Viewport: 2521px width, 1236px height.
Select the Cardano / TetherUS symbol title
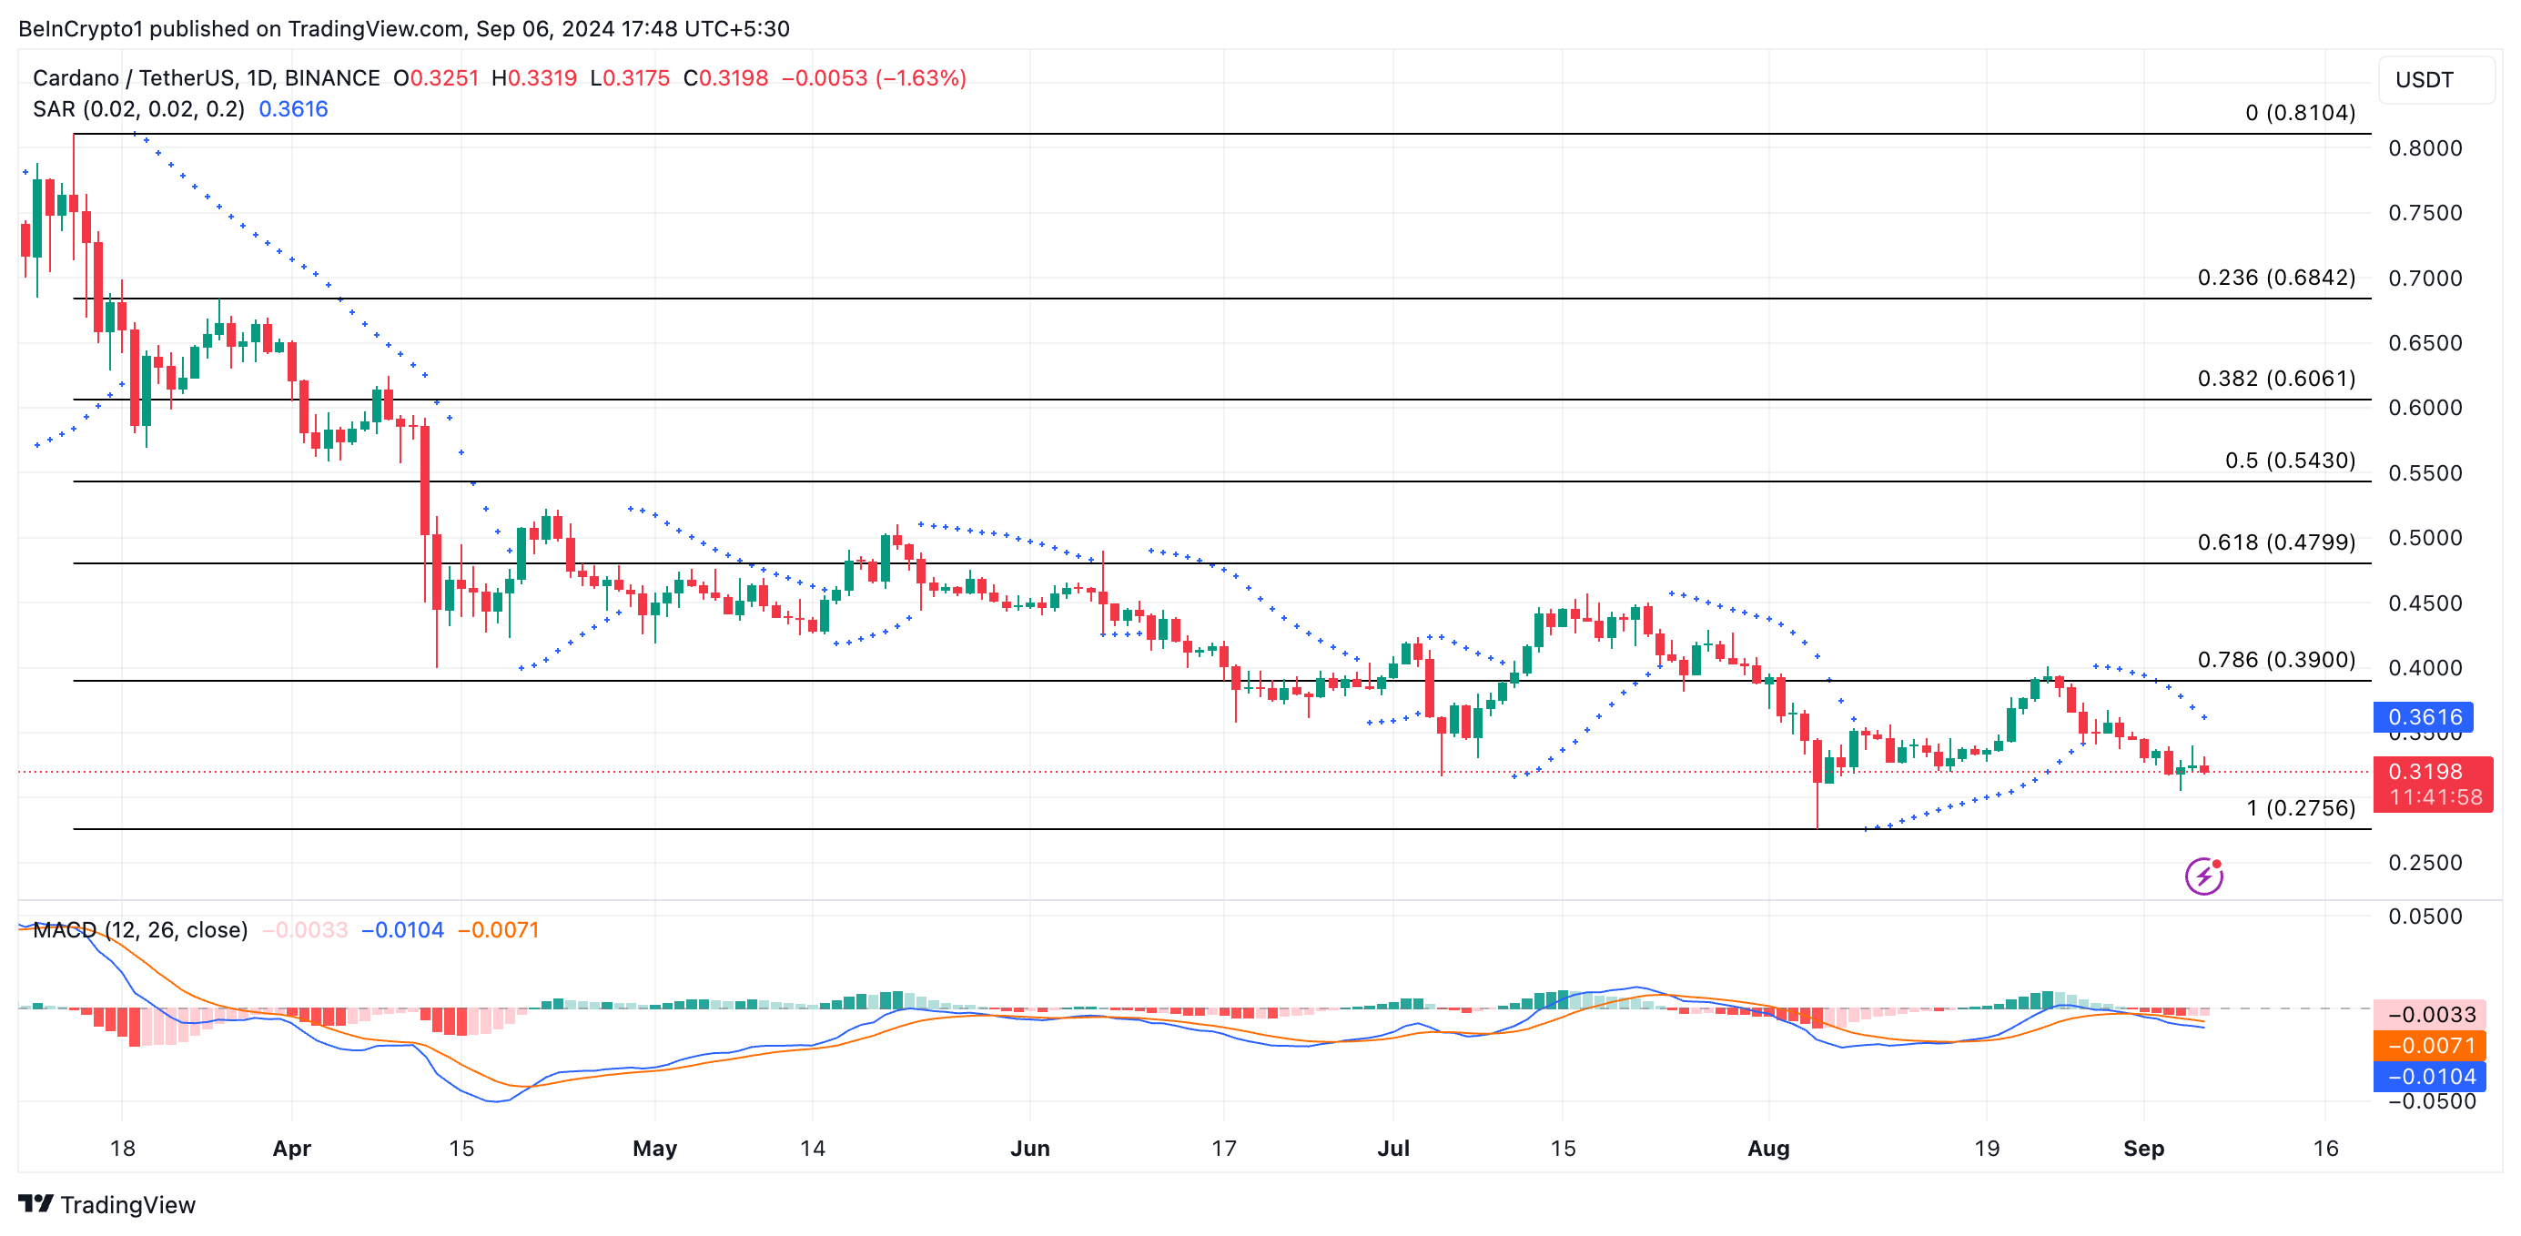[206, 77]
